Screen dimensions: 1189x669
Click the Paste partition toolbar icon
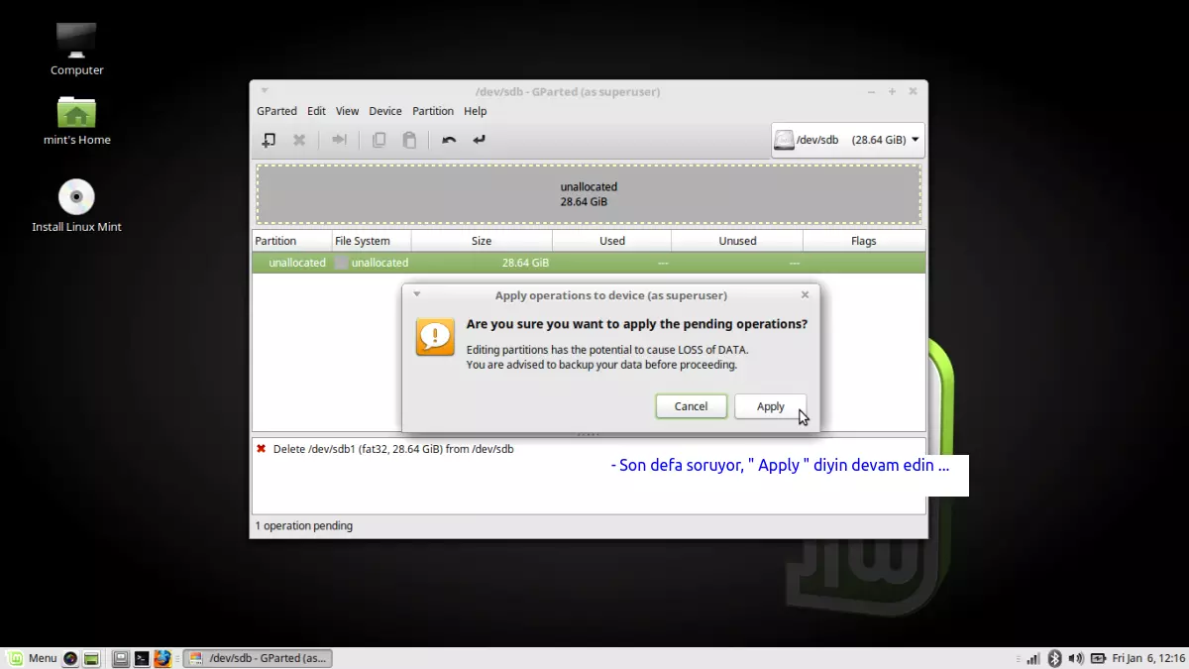click(409, 141)
